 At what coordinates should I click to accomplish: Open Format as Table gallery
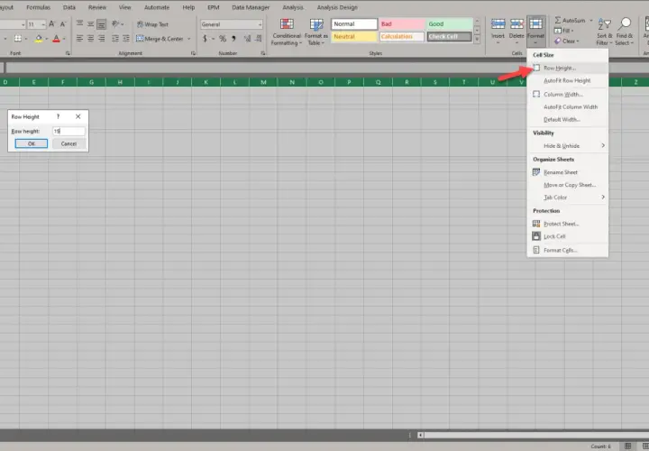(x=316, y=32)
